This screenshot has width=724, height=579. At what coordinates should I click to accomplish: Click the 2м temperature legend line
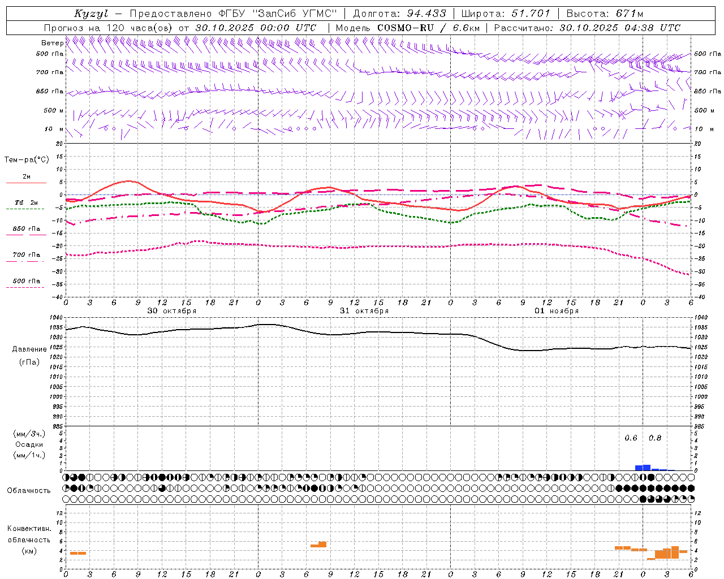[x=26, y=183]
